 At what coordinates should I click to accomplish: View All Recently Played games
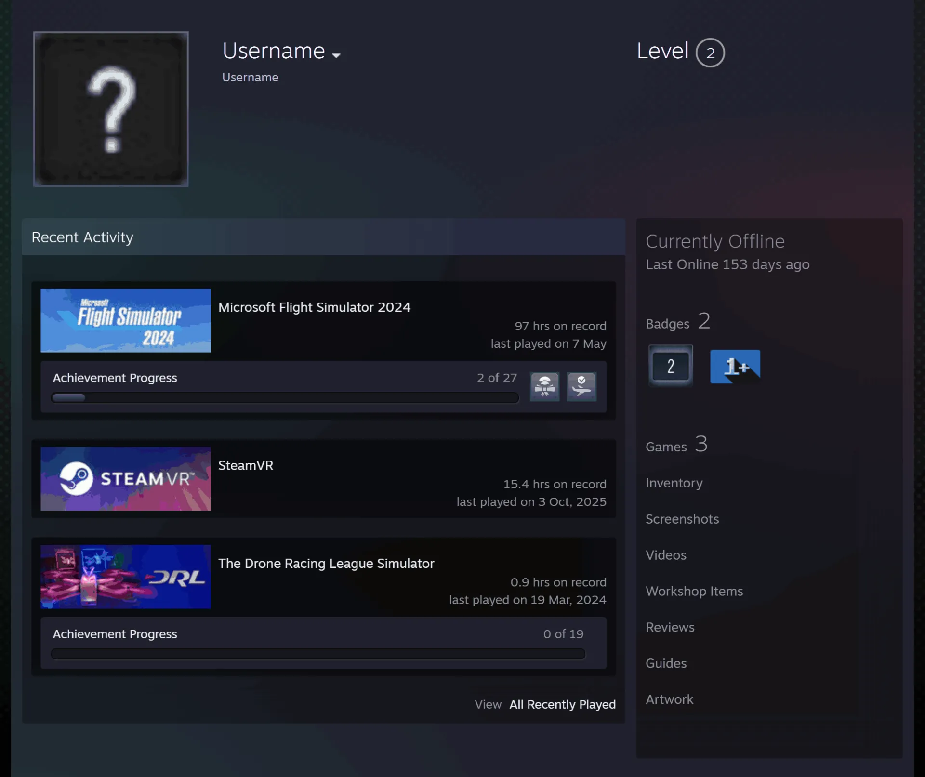pyautogui.click(x=563, y=704)
